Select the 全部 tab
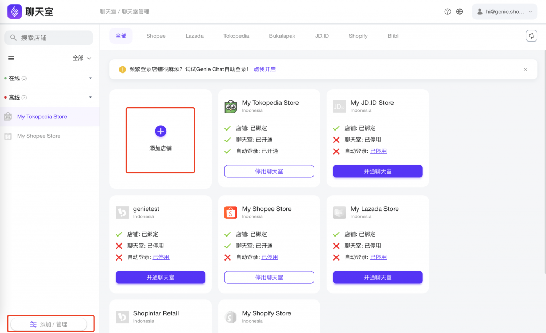Screen dimensions: 546x333 (121, 36)
